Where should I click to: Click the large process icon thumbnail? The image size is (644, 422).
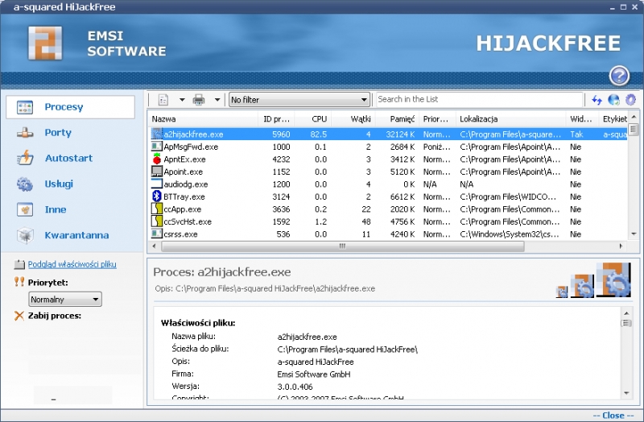coord(614,279)
